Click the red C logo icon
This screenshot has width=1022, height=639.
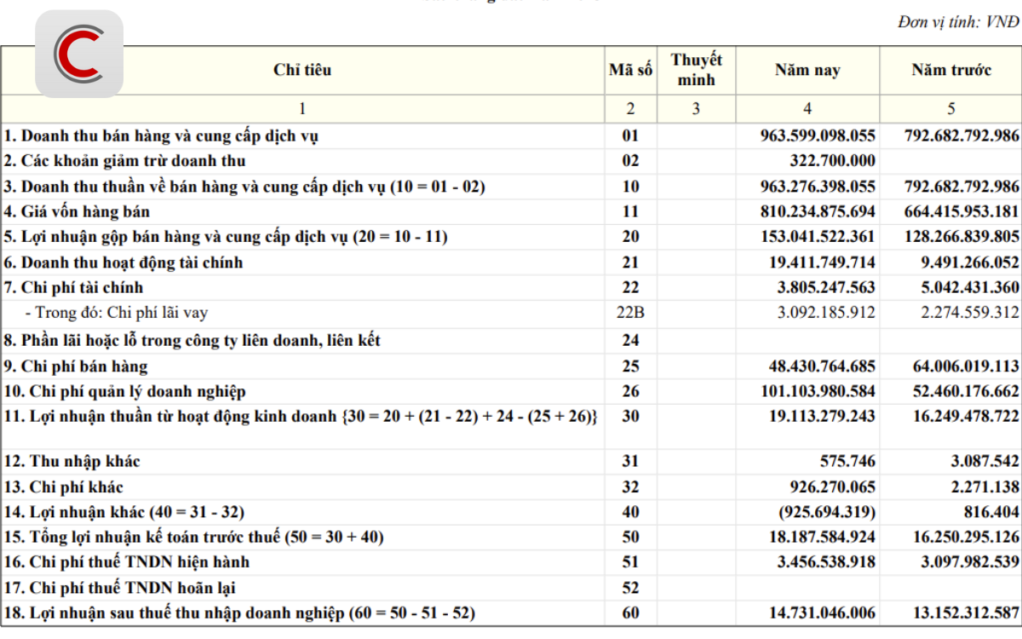79,53
